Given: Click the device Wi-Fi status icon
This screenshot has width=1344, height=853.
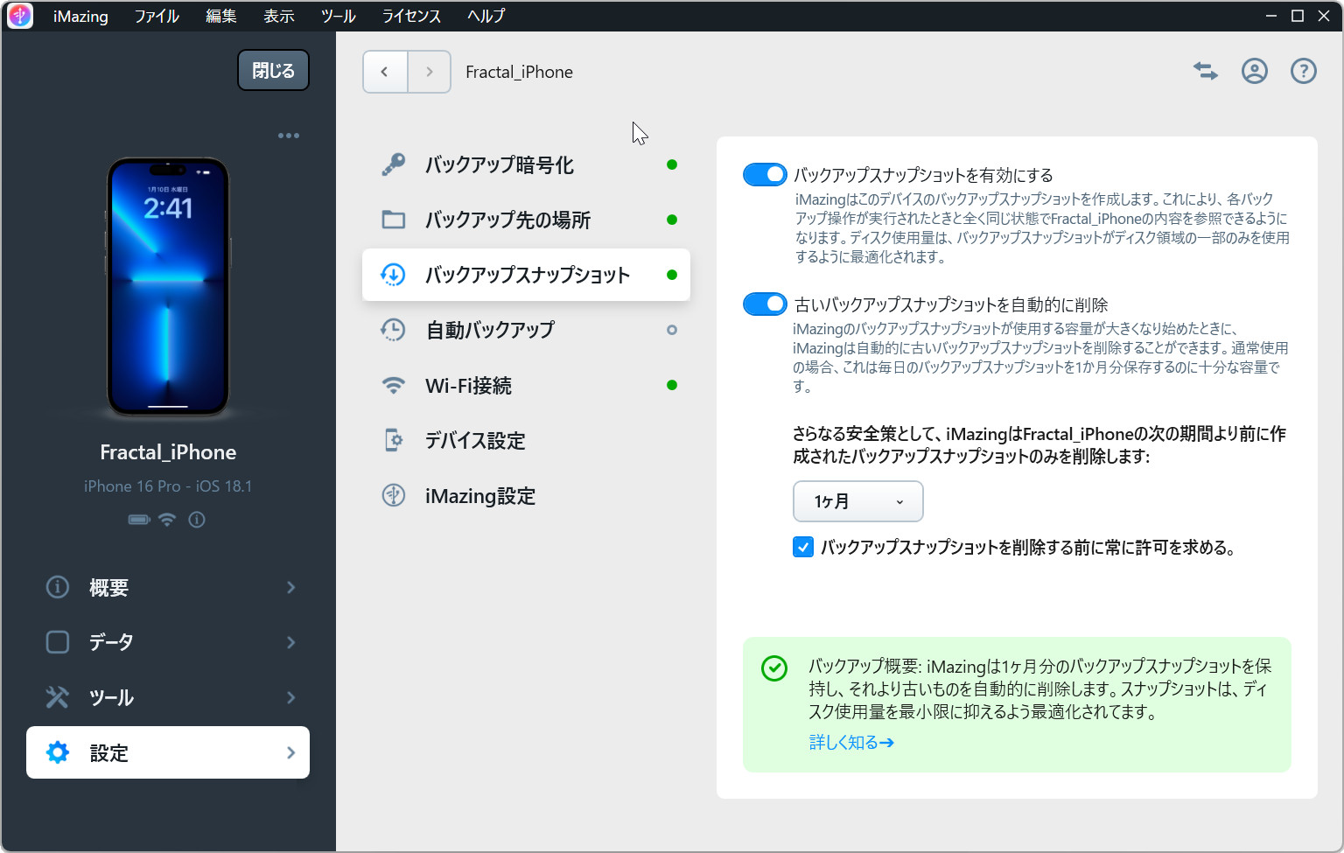Looking at the screenshot, I should (167, 520).
